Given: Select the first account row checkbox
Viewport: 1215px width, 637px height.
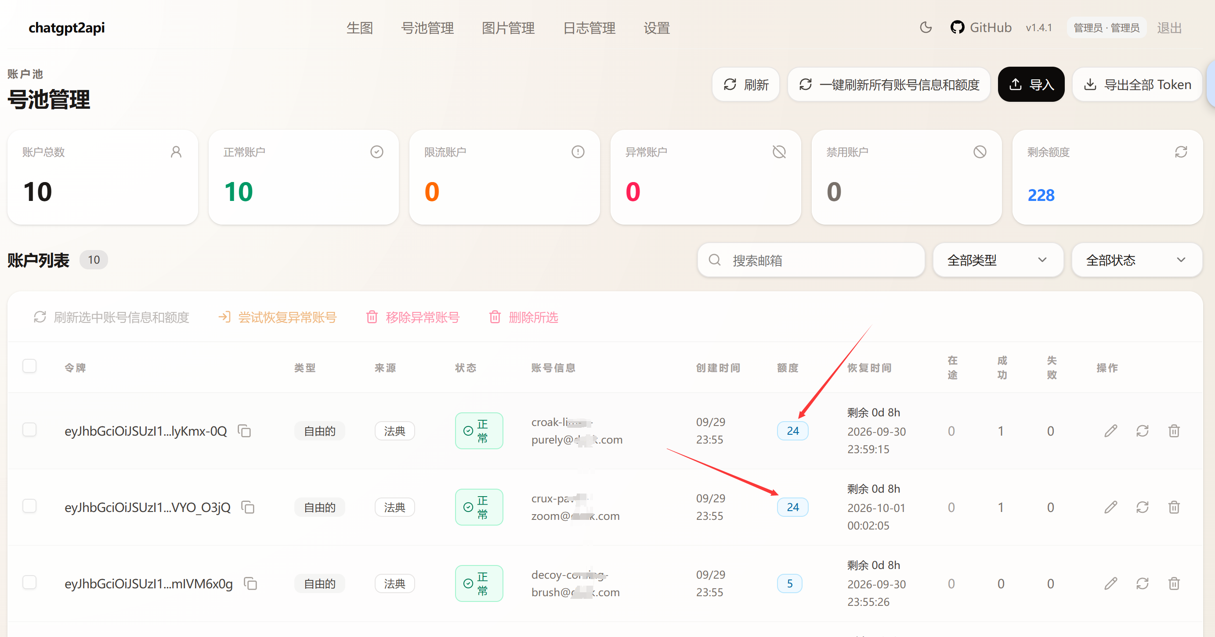Looking at the screenshot, I should click(29, 429).
